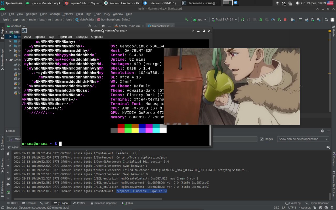The width and height of the screenshot is (336, 210).
Task: Toggle the Resource Manager side panel
Action: [2, 60]
